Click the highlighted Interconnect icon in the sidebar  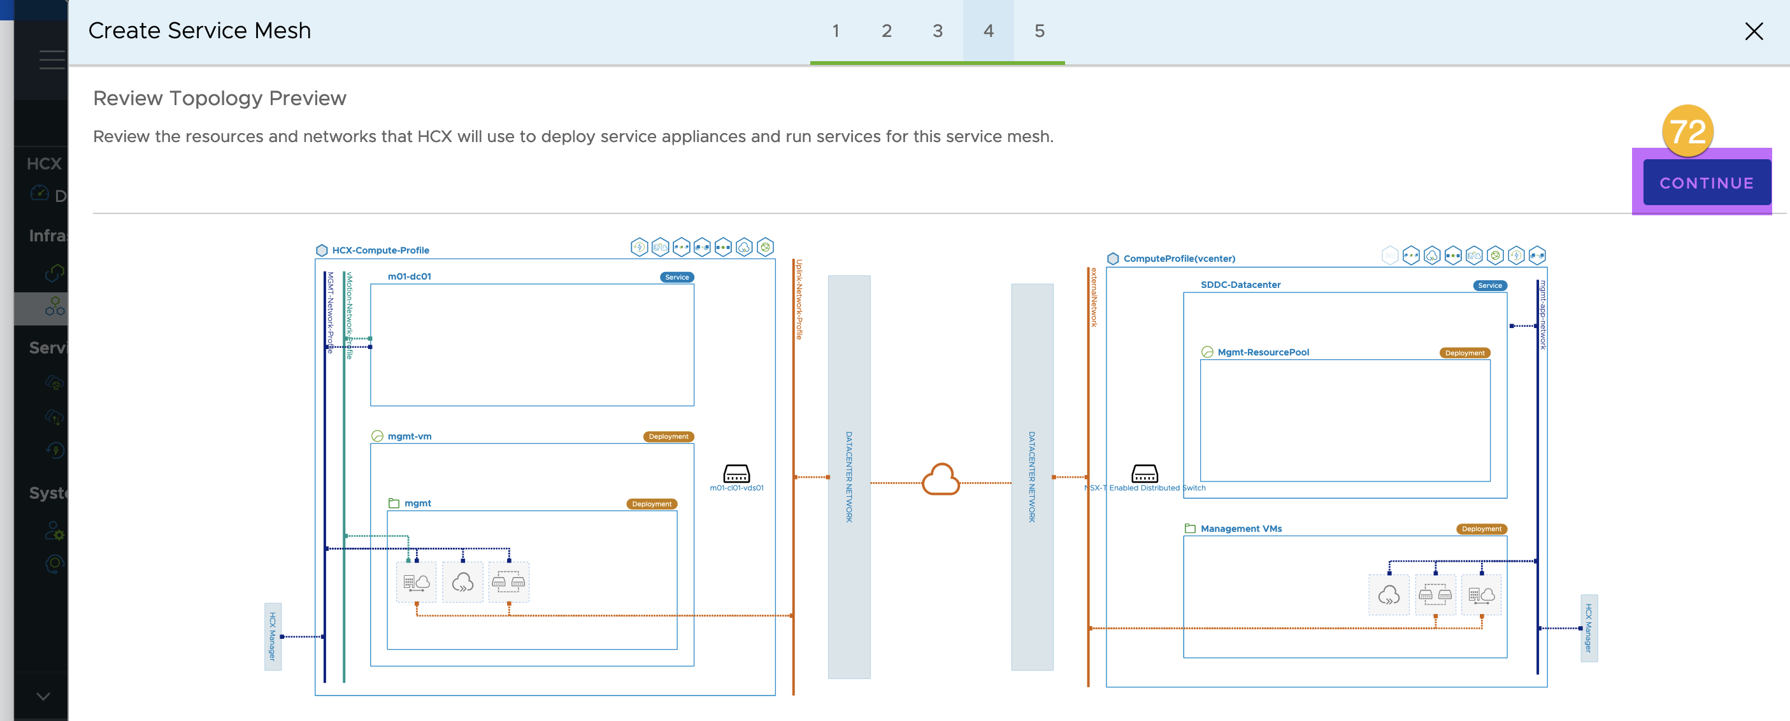(55, 306)
